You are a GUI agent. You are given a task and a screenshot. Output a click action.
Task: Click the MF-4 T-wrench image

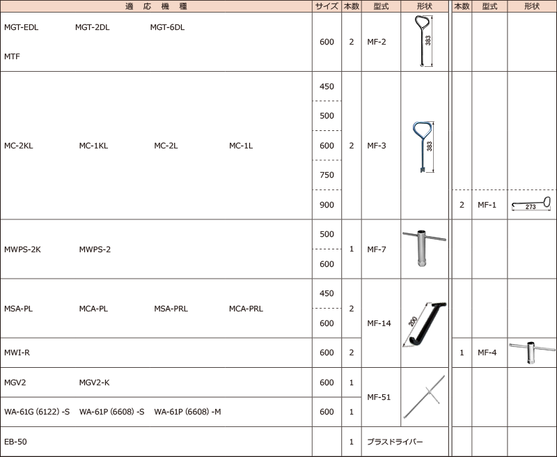pyautogui.click(x=532, y=353)
